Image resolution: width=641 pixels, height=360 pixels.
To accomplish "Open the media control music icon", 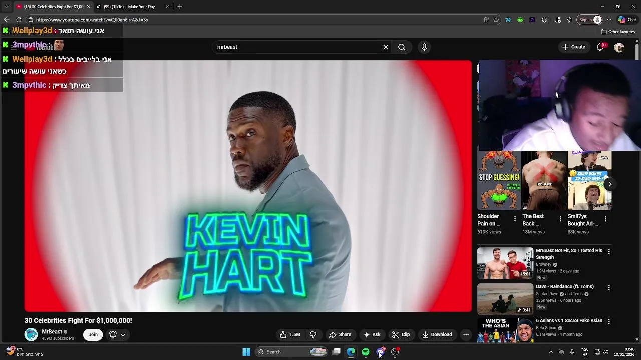I will pos(558,20).
